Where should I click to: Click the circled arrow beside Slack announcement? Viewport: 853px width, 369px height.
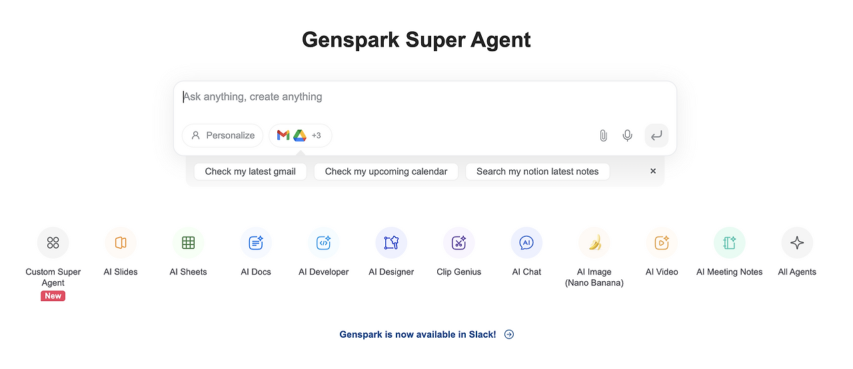point(509,334)
